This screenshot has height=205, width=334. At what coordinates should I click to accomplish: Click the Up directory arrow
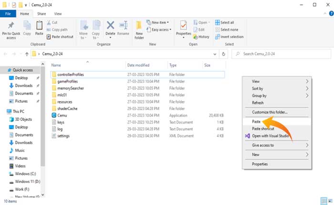point(26,54)
